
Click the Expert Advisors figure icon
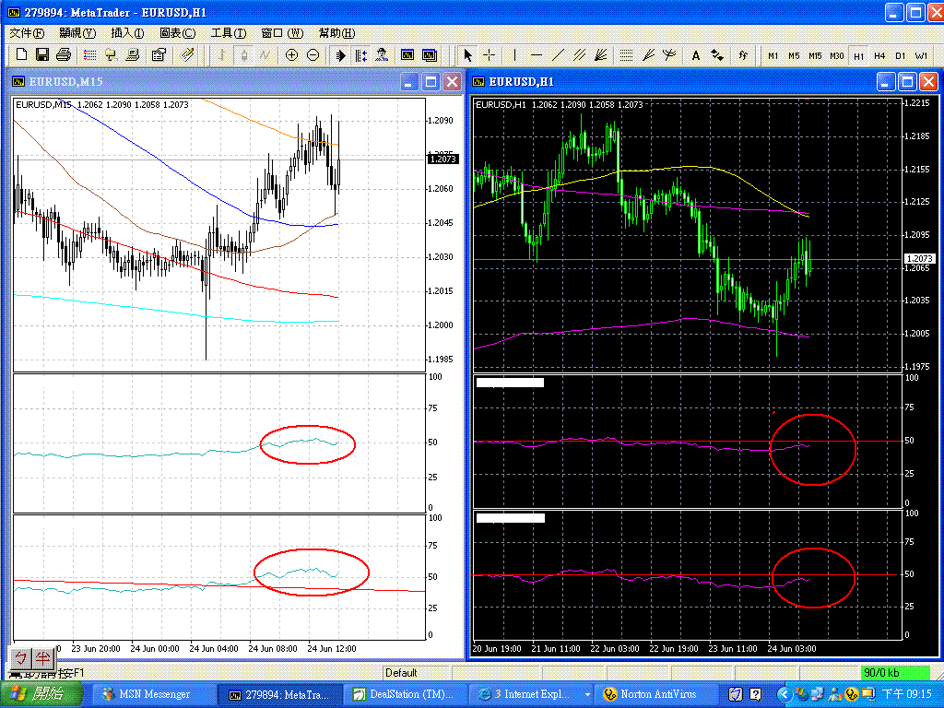[382, 54]
